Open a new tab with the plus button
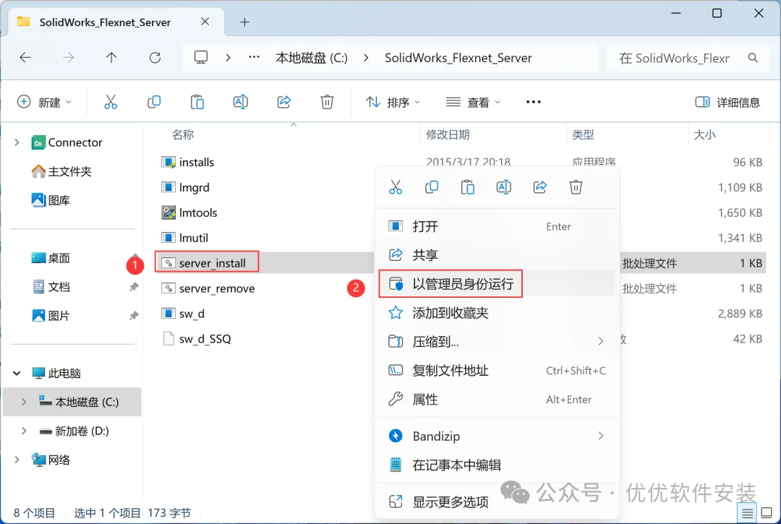Image resolution: width=781 pixels, height=524 pixels. pyautogui.click(x=244, y=22)
